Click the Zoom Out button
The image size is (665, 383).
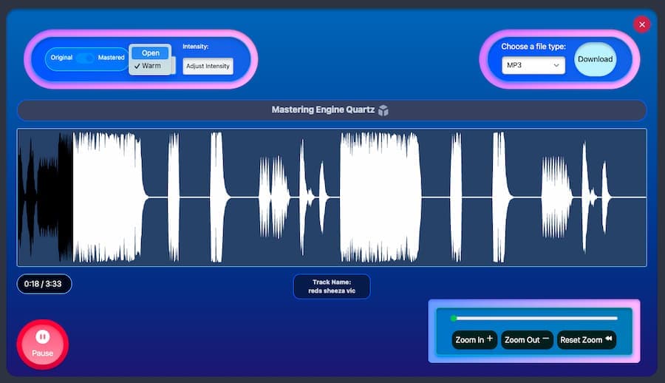point(526,340)
